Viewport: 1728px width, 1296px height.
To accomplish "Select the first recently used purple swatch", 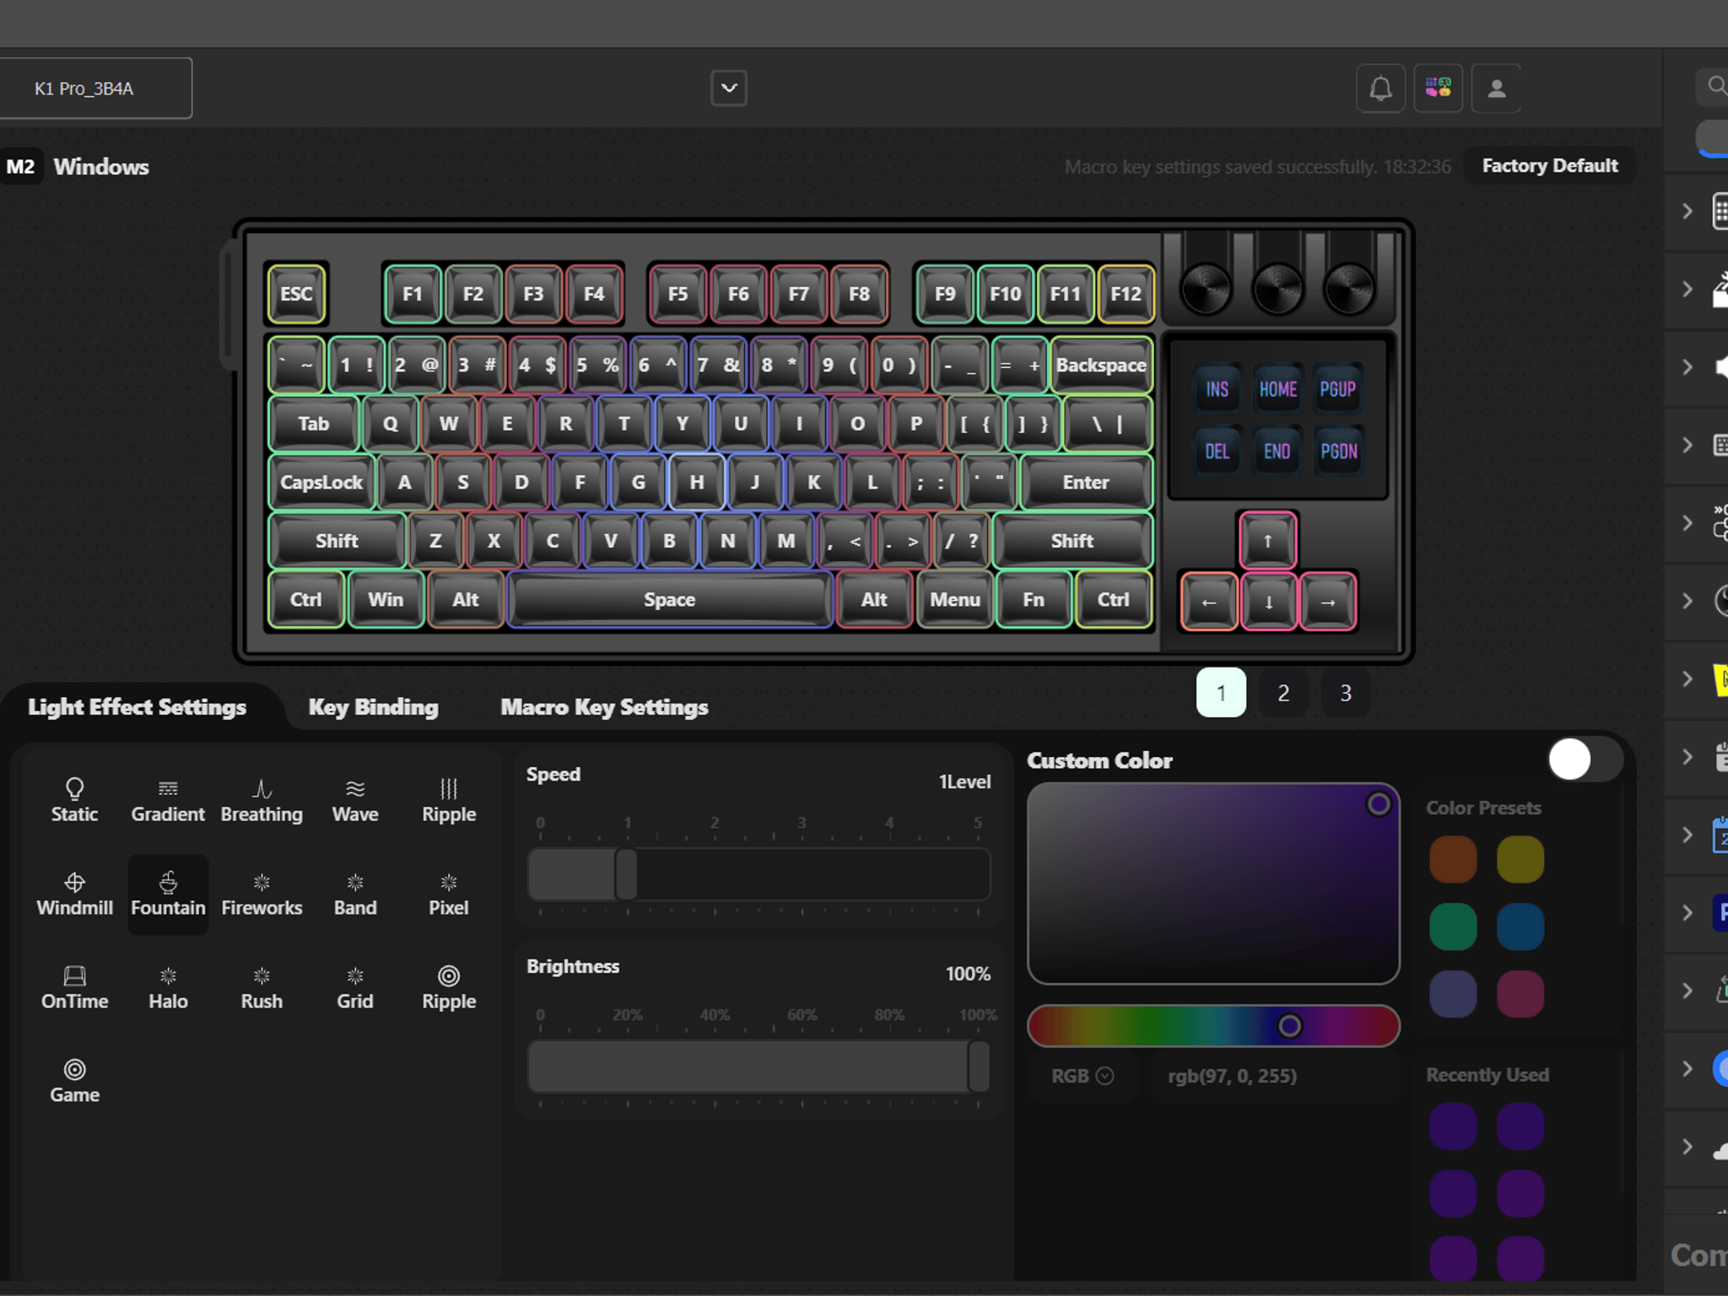I will click(1453, 1127).
